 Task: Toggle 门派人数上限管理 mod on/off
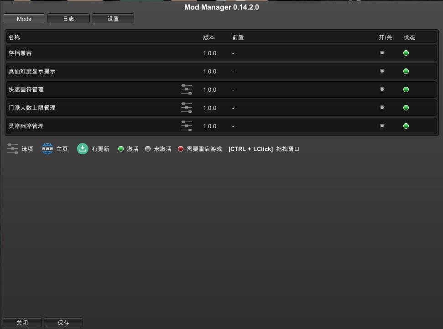[x=382, y=108]
